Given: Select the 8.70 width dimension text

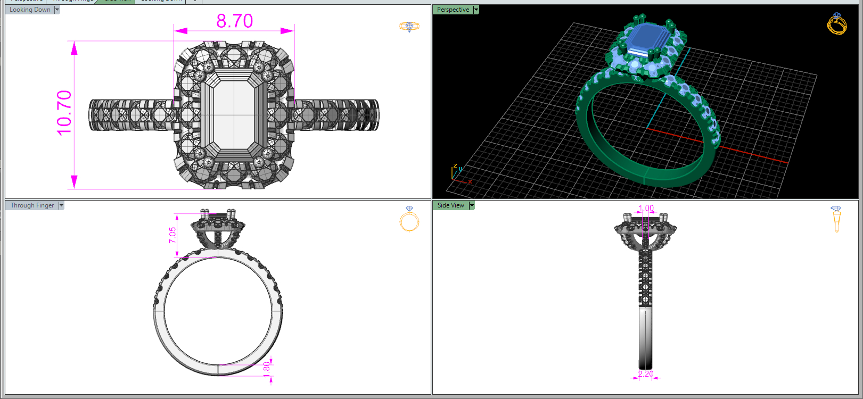Looking at the screenshot, I should (x=234, y=21).
